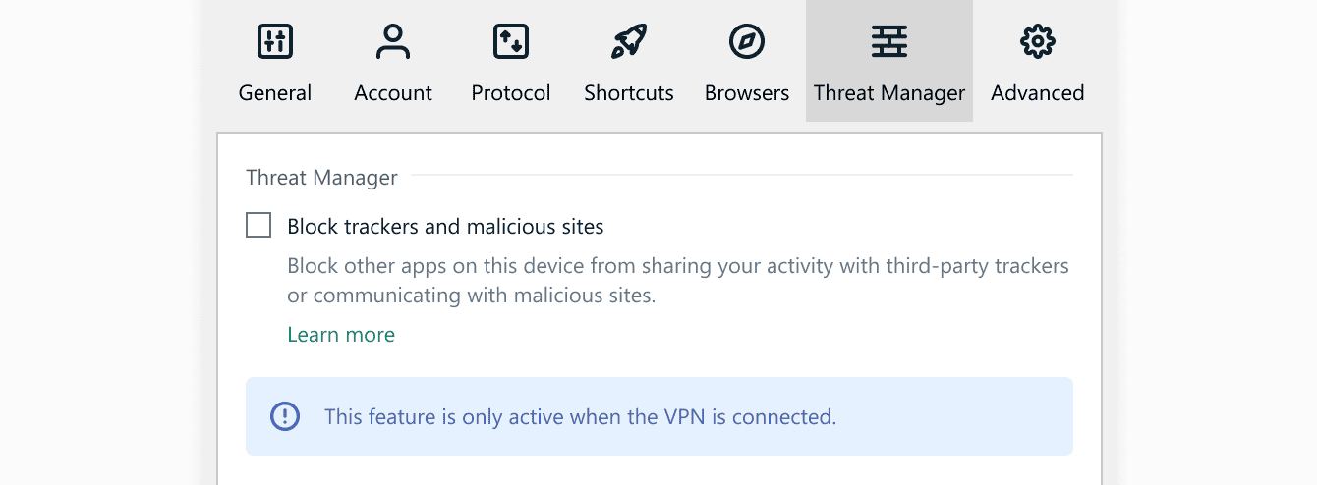Image resolution: width=1317 pixels, height=485 pixels.
Task: Open the Browsers tab label
Action: tap(747, 93)
